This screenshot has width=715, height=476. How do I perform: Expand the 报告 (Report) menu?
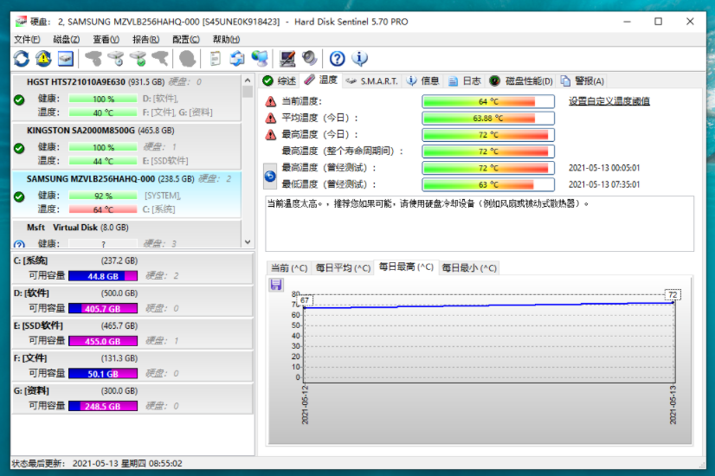click(x=145, y=39)
